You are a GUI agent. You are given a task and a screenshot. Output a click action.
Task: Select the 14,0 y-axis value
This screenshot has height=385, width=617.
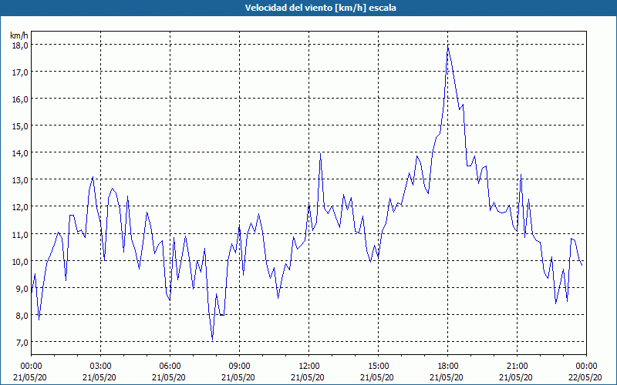pos(20,152)
